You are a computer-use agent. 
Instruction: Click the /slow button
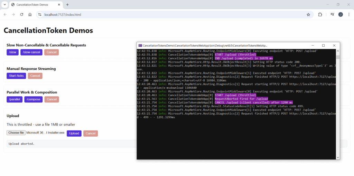tap(13, 52)
